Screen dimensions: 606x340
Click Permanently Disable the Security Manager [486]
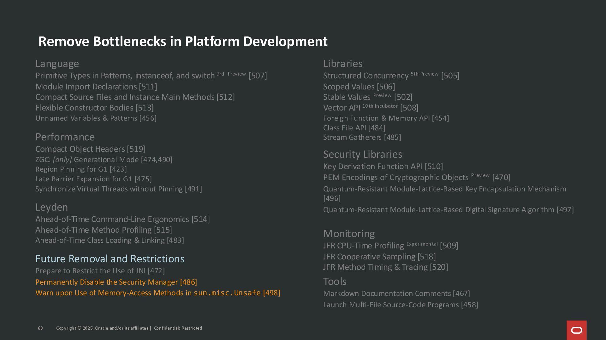(x=116, y=282)
